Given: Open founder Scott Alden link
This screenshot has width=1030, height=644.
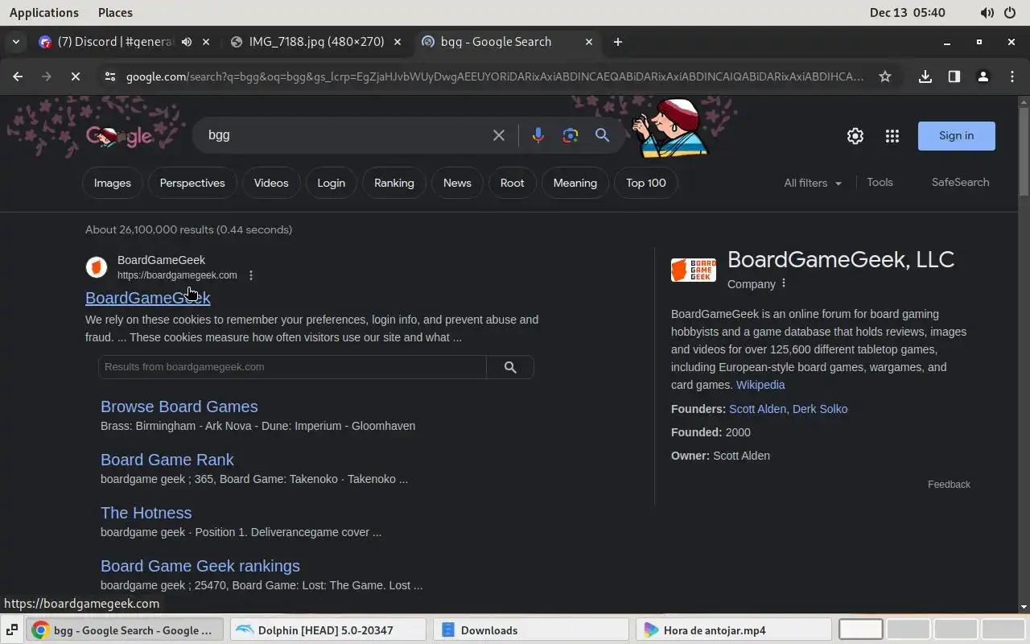Looking at the screenshot, I should click(x=757, y=409).
